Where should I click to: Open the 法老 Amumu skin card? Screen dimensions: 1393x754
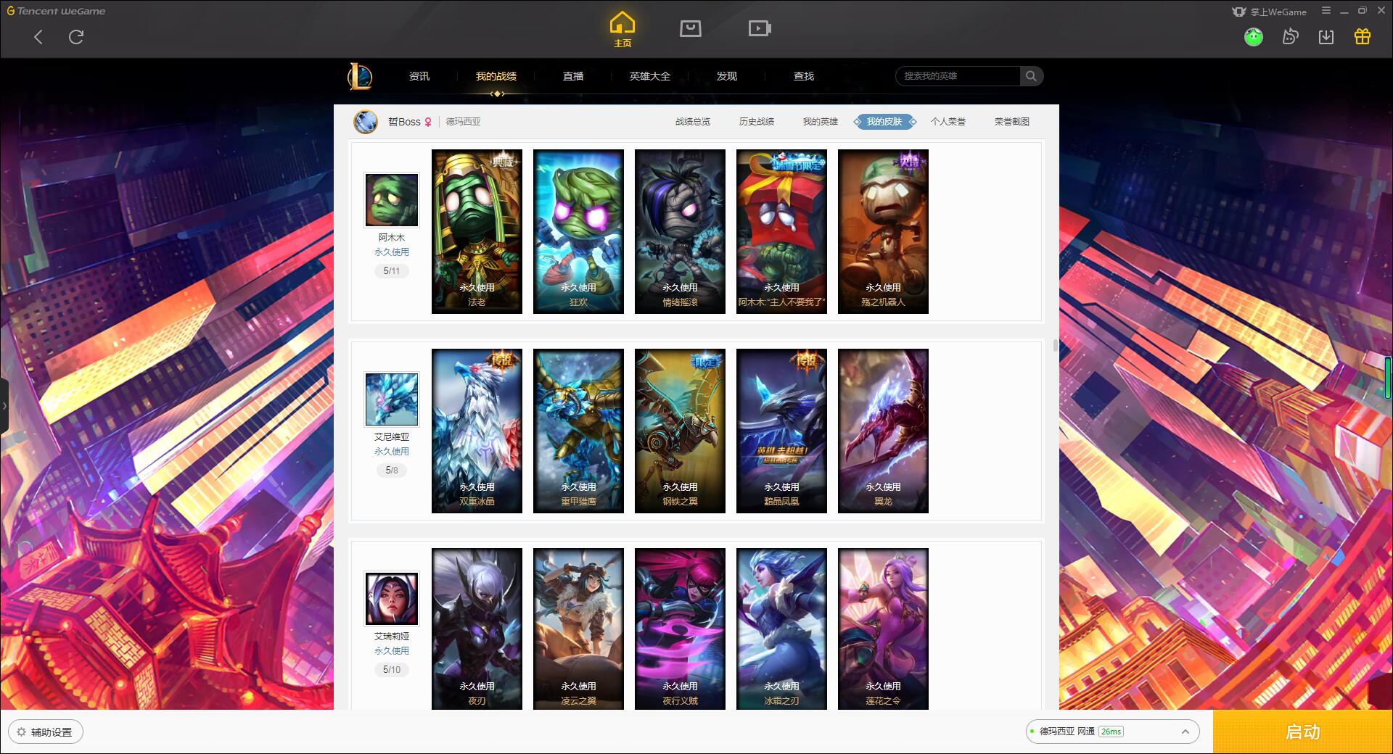tap(477, 231)
